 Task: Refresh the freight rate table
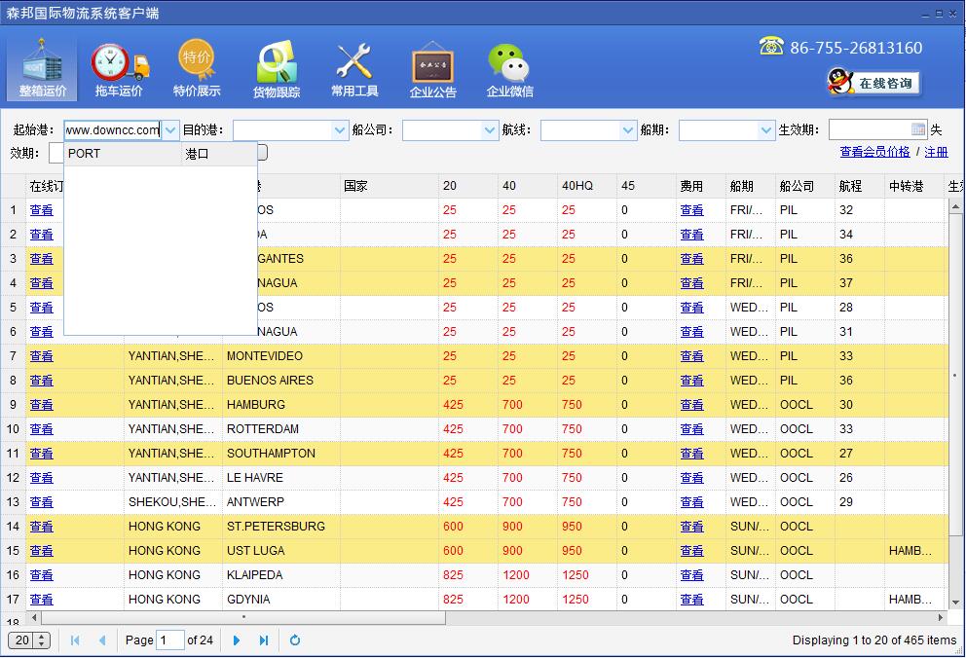(x=295, y=640)
